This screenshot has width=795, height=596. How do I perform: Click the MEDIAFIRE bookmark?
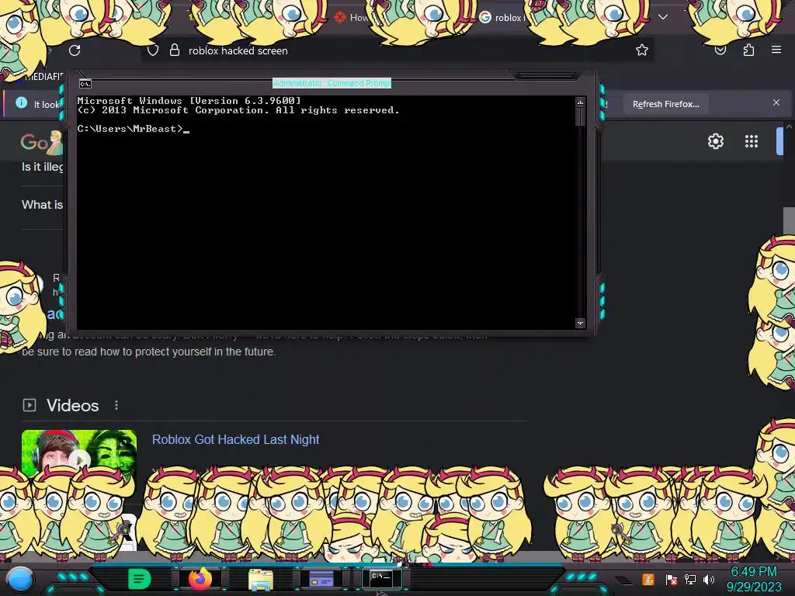[43, 77]
